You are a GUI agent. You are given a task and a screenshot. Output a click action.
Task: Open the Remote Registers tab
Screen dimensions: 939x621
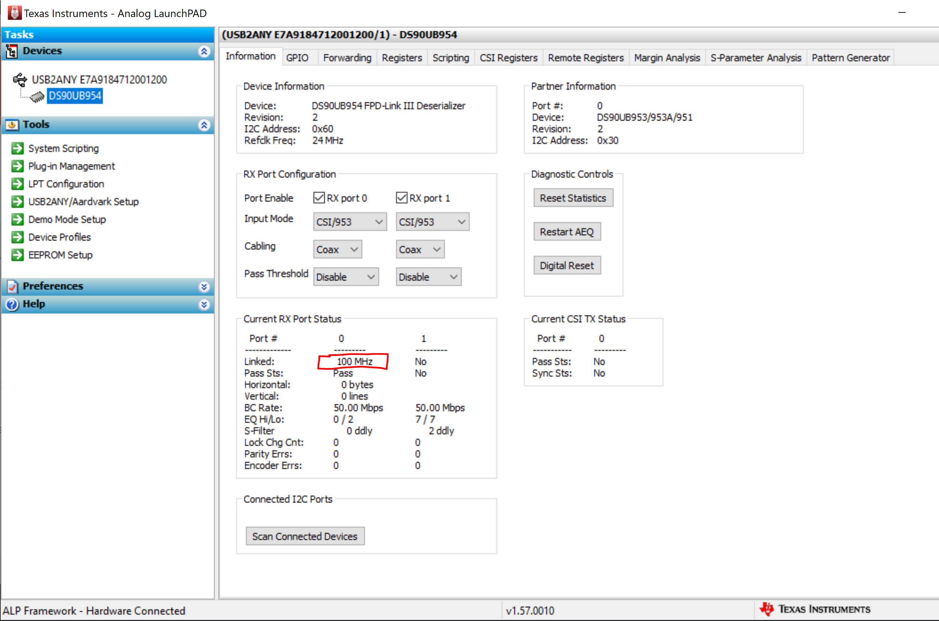[586, 58]
